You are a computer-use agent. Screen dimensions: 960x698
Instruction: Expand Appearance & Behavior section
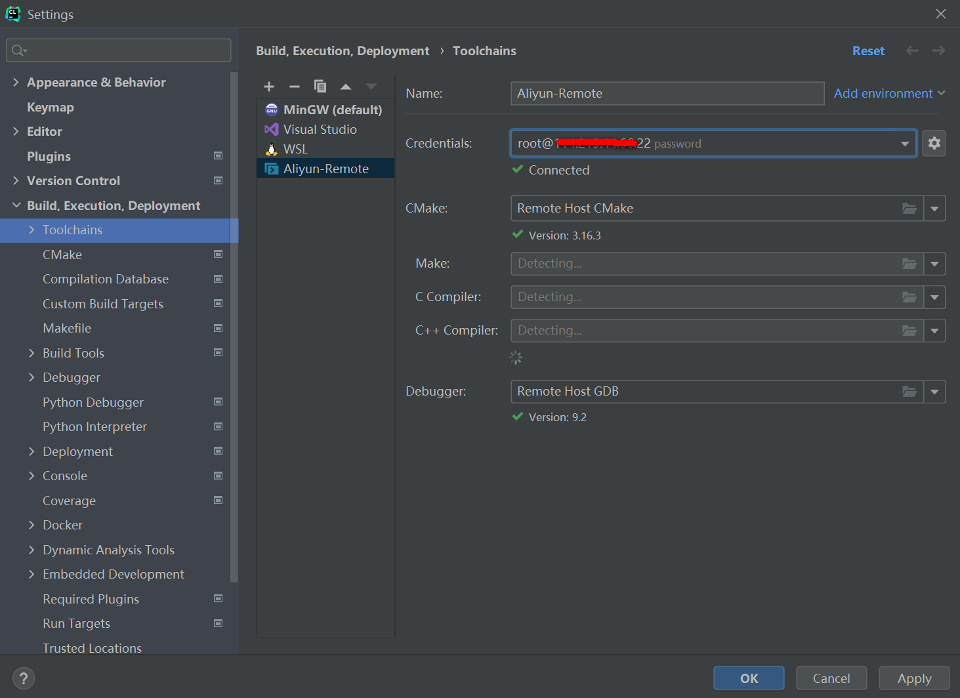(x=16, y=82)
